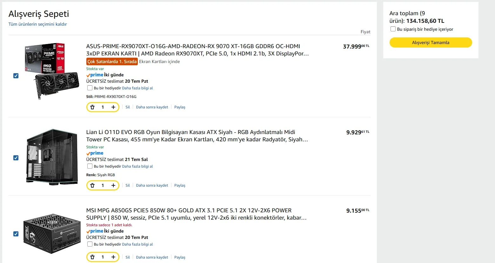
Task: Click 'Stokta sadece 1 adet kaldı.' warning
Action: pyautogui.click(x=109, y=225)
